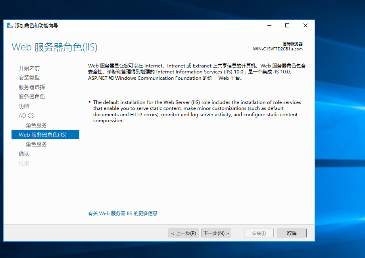
Task: Click the Chinese Web 服务器 description paragraph
Action: pos(197,72)
